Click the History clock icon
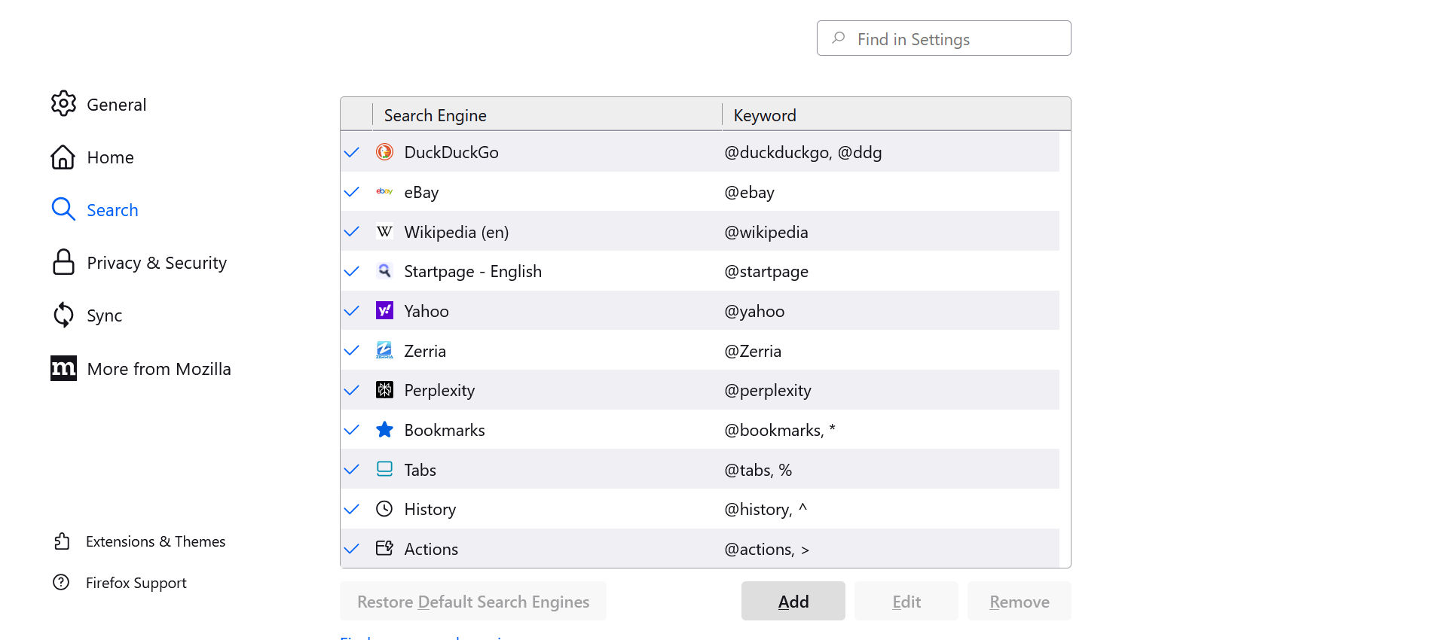 [384, 508]
